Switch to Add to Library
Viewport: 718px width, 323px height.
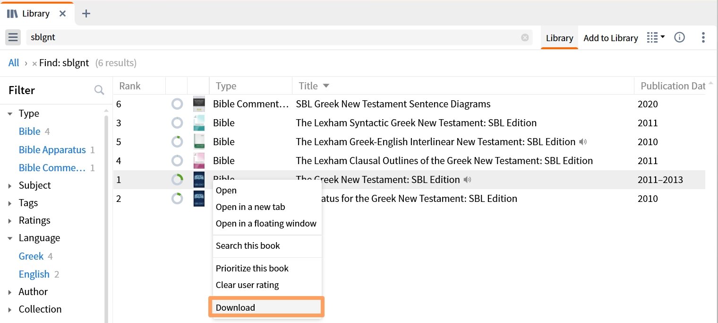[x=611, y=38]
